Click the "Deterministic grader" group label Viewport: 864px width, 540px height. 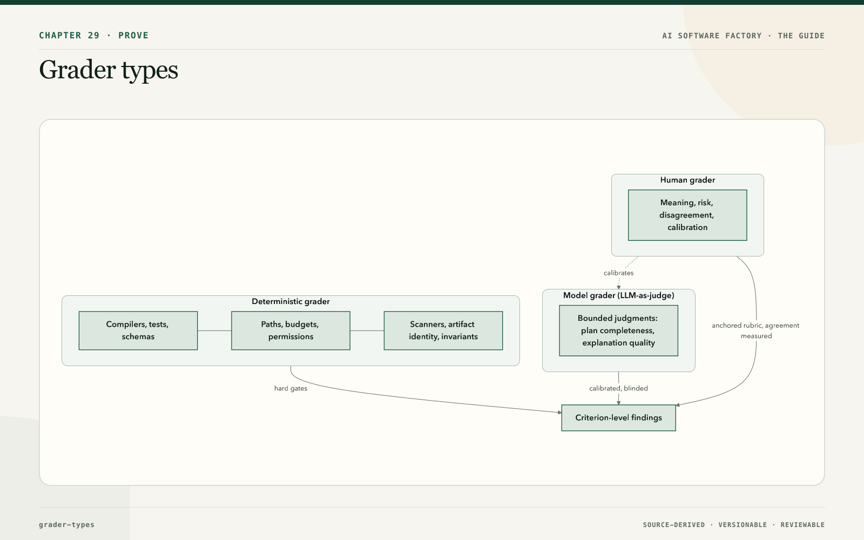[x=291, y=302]
